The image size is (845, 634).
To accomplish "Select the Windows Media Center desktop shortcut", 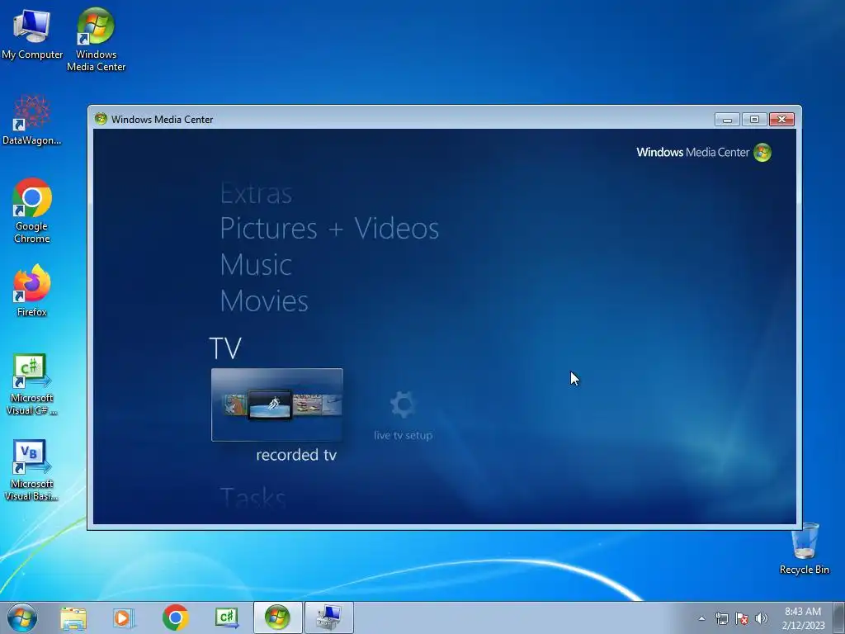I will tap(96, 40).
